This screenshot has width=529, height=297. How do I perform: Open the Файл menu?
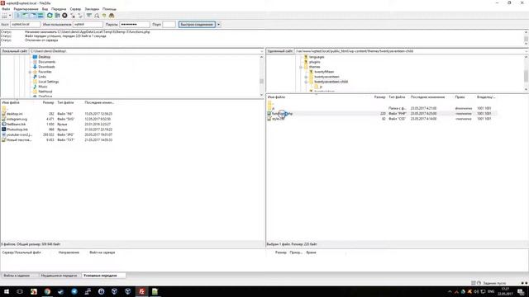pos(6,9)
